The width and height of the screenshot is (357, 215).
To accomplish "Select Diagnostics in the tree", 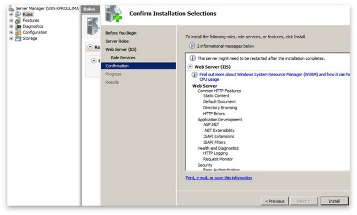I will [33, 26].
